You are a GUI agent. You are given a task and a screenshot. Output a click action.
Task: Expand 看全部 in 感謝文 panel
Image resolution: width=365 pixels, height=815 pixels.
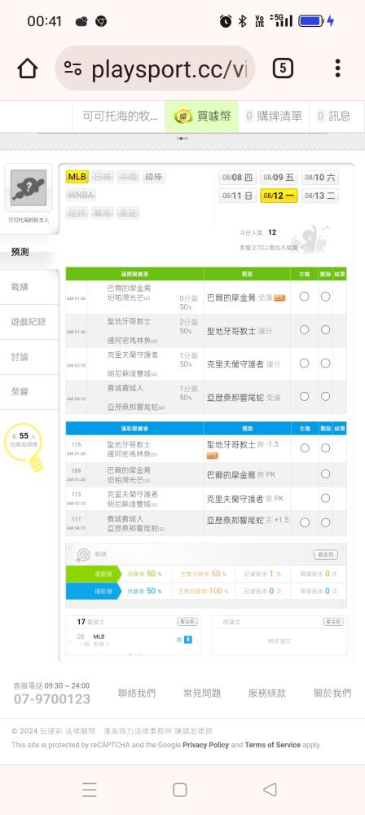(x=333, y=622)
